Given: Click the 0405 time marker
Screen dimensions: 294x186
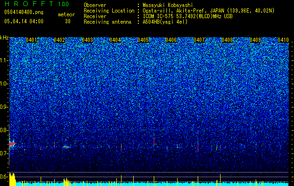Looking at the screenshot, I should coord(143,40).
